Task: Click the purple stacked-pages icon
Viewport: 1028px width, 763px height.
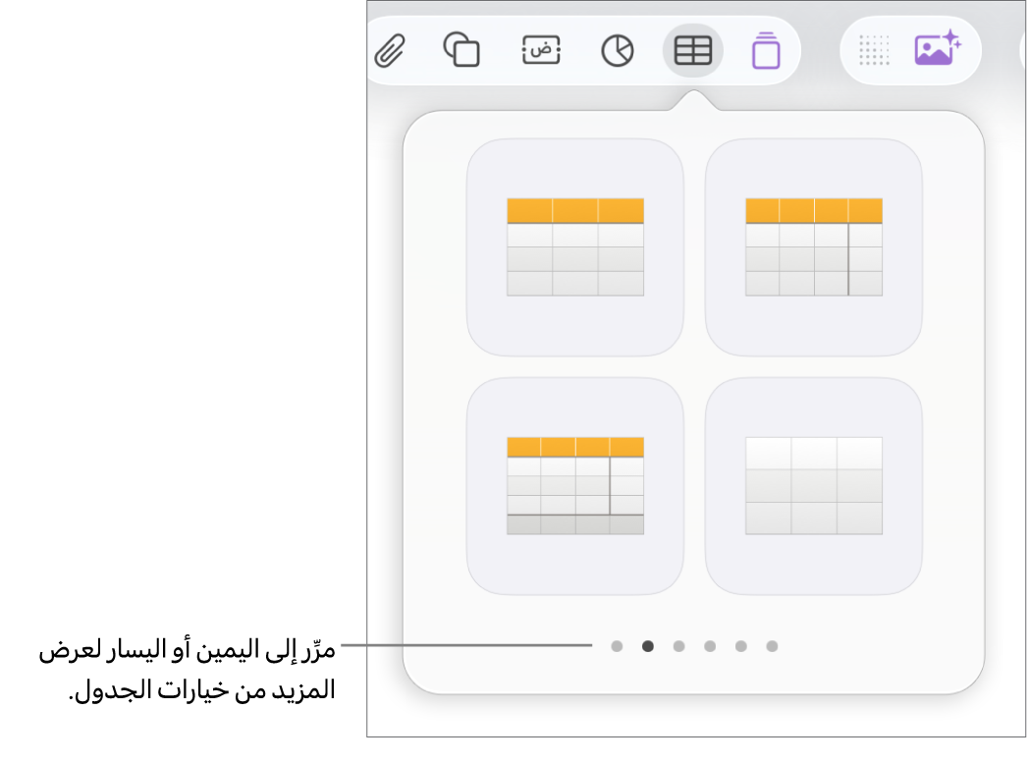Action: pos(766,50)
